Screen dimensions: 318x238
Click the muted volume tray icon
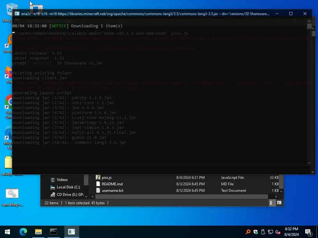point(278,232)
